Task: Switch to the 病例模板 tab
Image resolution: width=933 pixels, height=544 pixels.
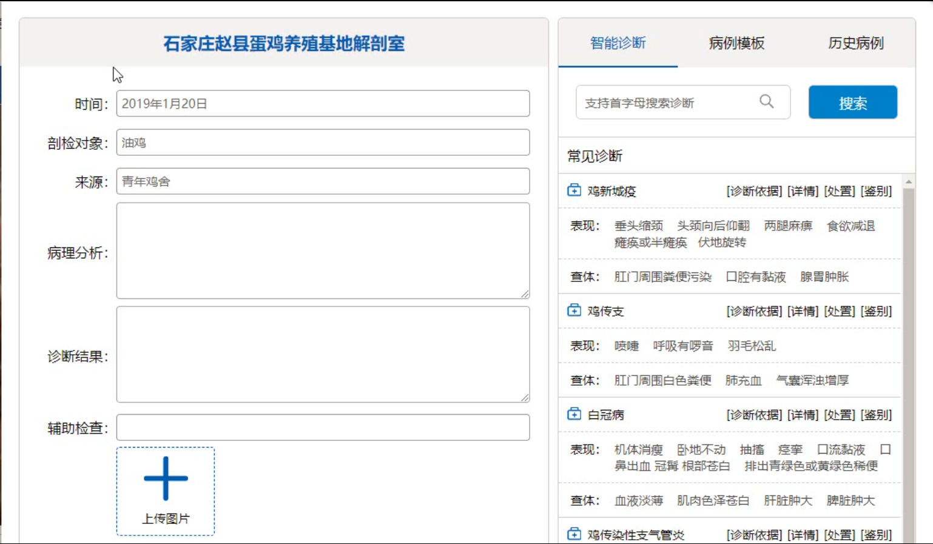Action: (x=736, y=43)
